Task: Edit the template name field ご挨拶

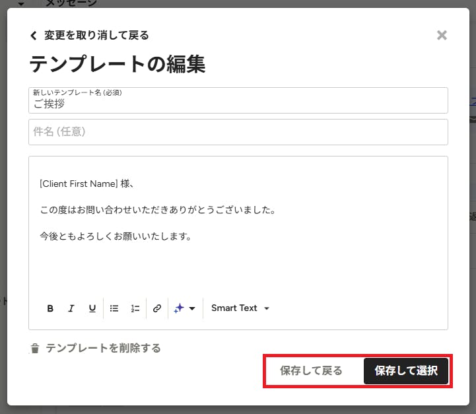Action: point(238,100)
